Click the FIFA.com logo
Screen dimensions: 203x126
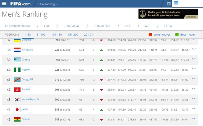pos(20,4)
